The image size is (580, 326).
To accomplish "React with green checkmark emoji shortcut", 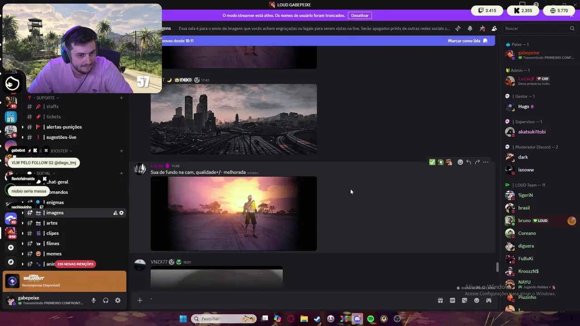I will [432, 162].
